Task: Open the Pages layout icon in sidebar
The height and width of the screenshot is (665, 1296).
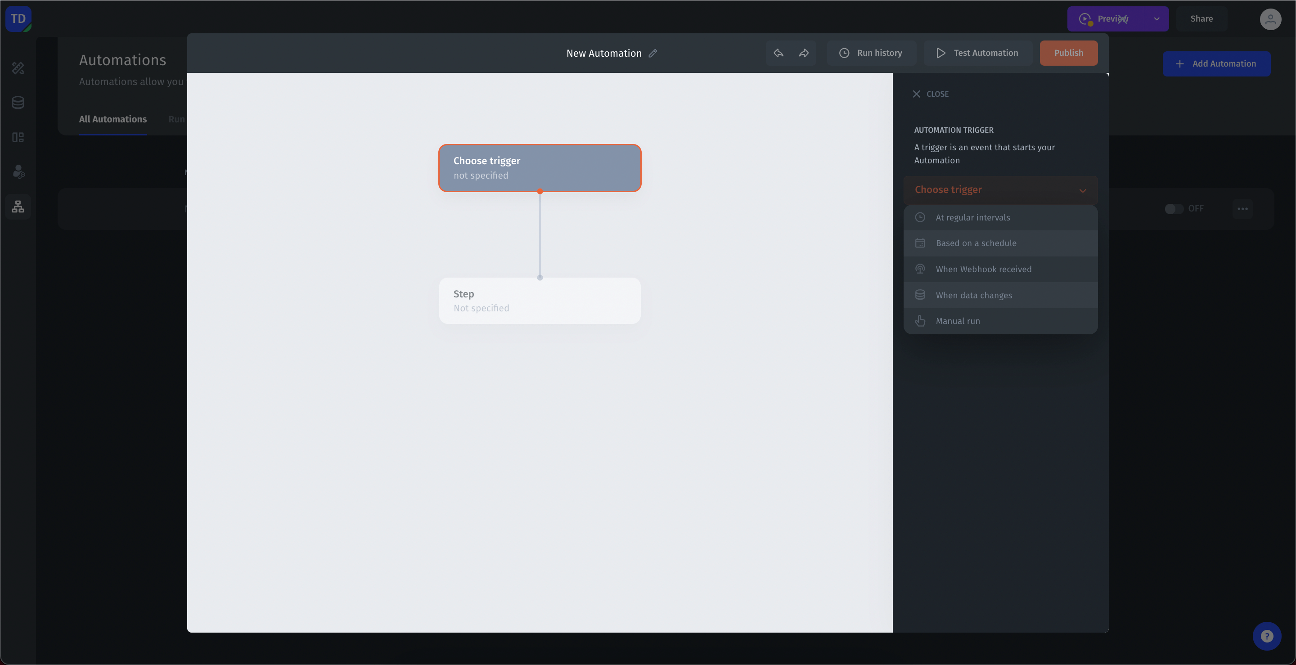Action: (x=18, y=137)
